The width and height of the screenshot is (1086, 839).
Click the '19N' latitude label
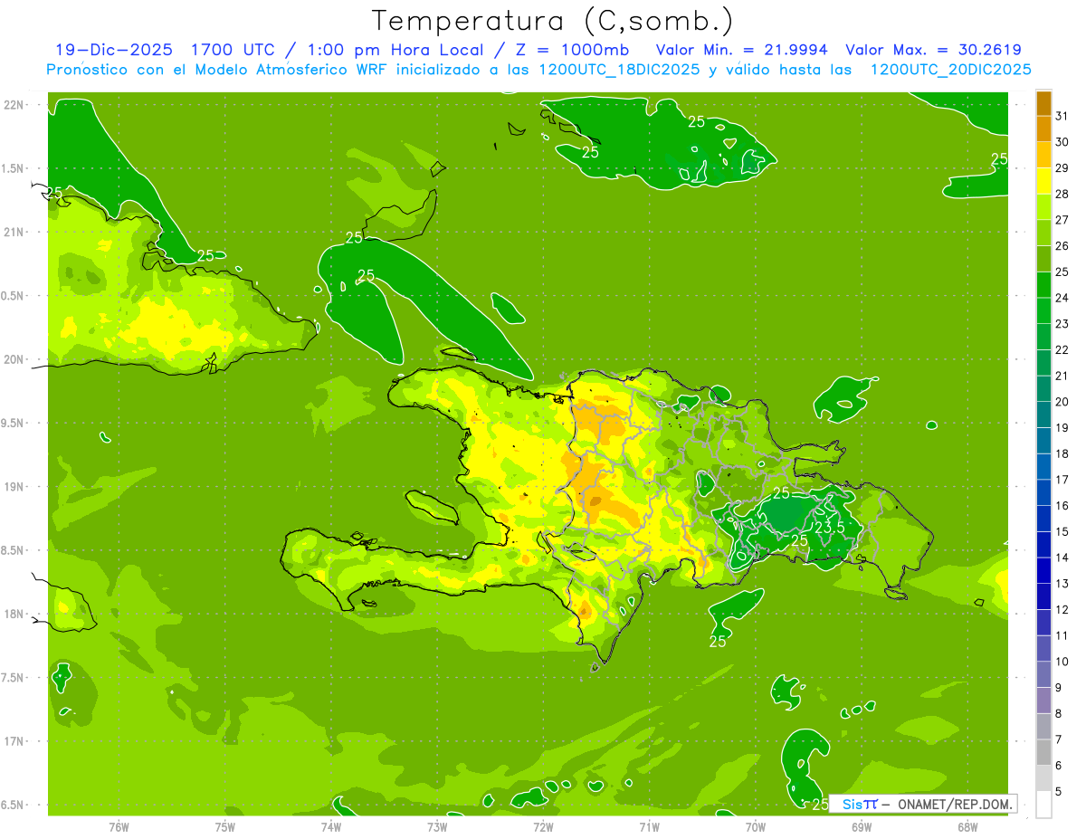pos(14,487)
